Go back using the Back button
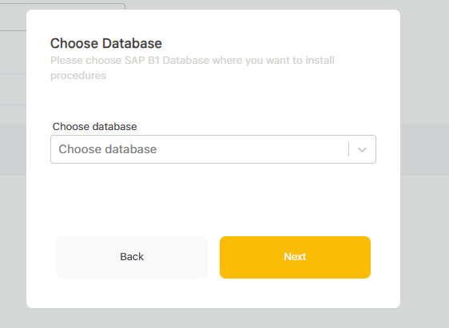Screen dimensions: 449x328 tap(132, 257)
